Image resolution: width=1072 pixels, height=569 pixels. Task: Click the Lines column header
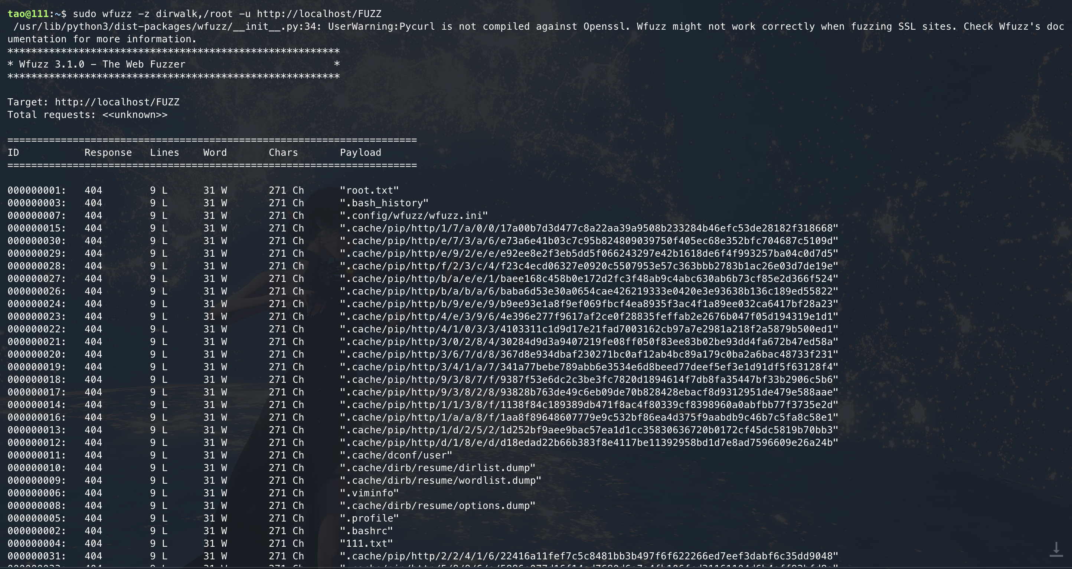[164, 152]
